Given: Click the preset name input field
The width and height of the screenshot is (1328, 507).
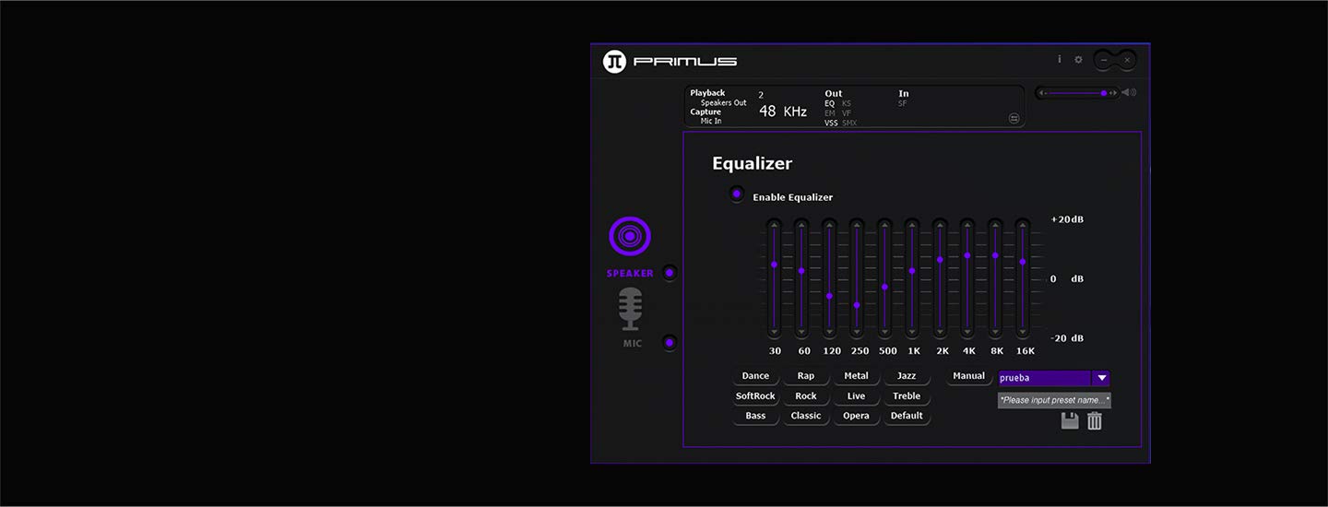Looking at the screenshot, I should point(1054,400).
